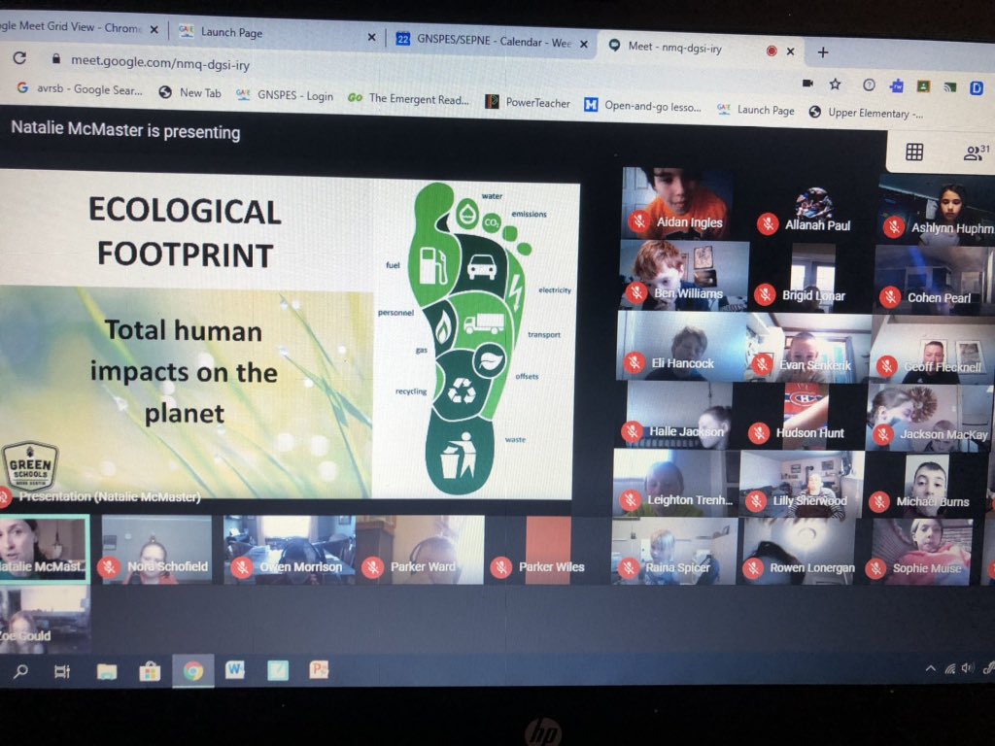This screenshot has height=746, width=995.
Task: Open Microsoft Store from the taskbar
Action: click(150, 671)
